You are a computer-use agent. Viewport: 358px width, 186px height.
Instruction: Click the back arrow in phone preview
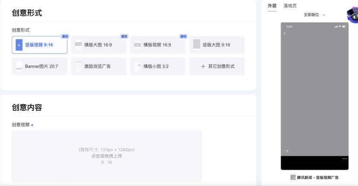285,34
